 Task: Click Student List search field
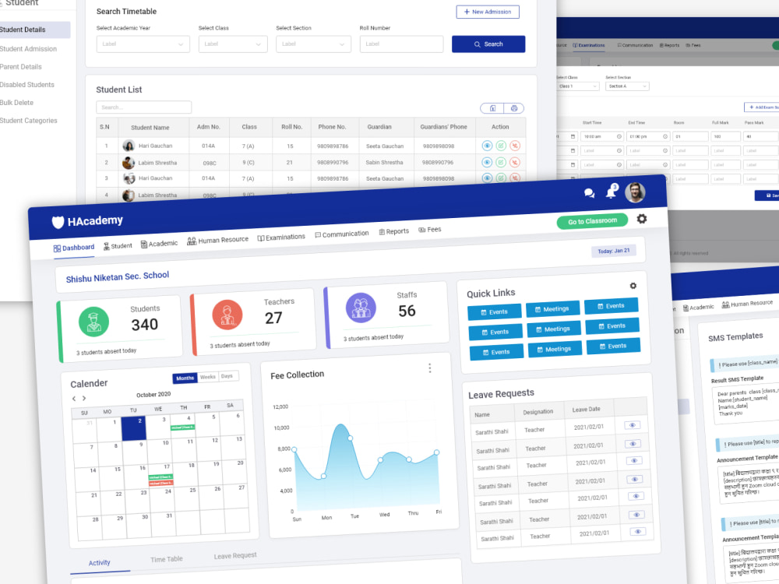click(x=143, y=107)
